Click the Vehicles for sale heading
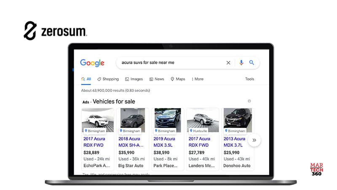Viewport: 337px width, 190px height. 114,101
